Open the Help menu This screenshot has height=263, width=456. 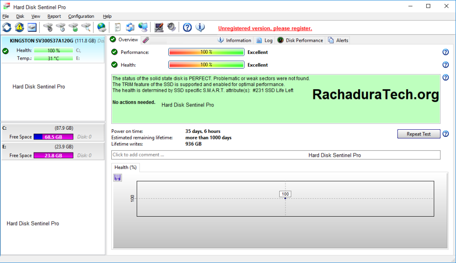pos(107,16)
